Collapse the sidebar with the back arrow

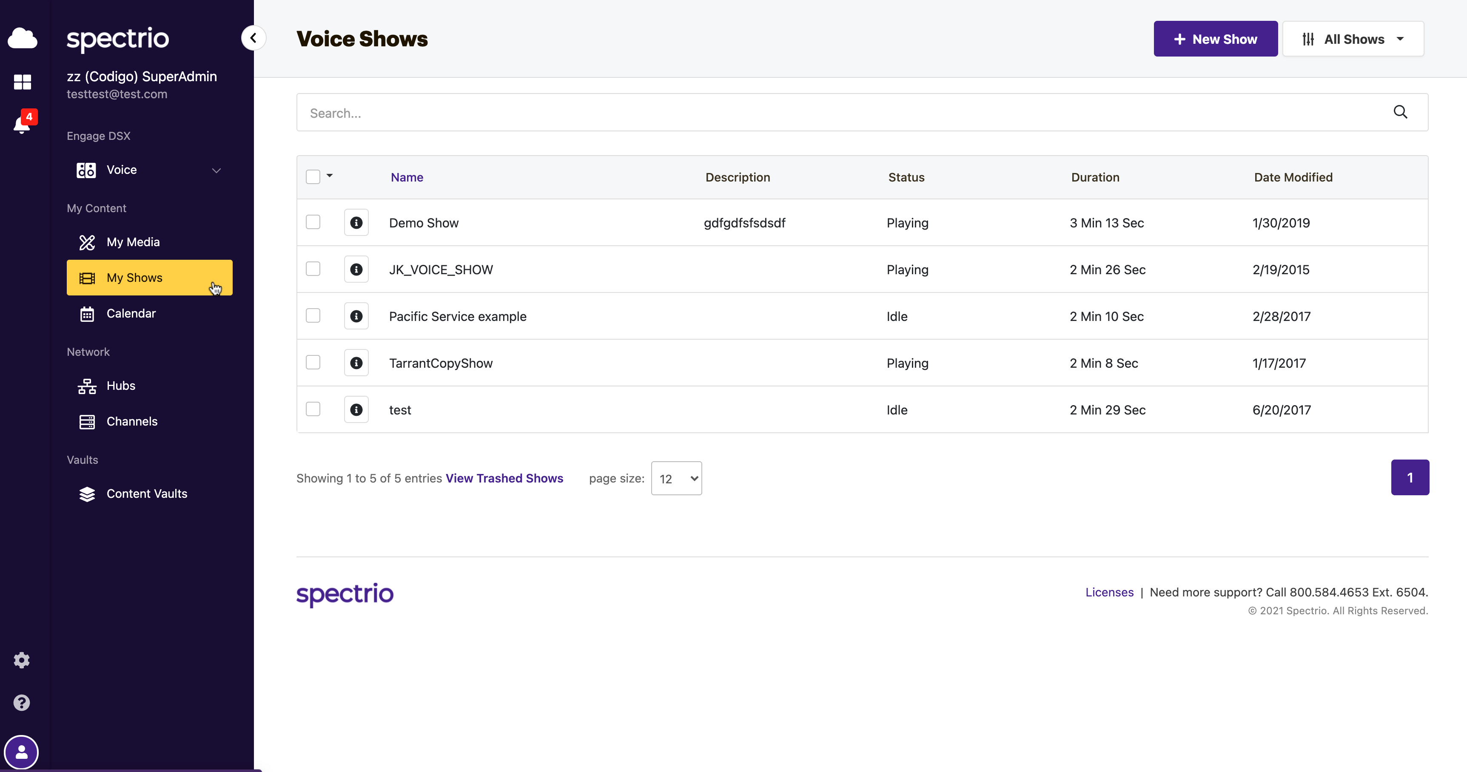click(254, 38)
